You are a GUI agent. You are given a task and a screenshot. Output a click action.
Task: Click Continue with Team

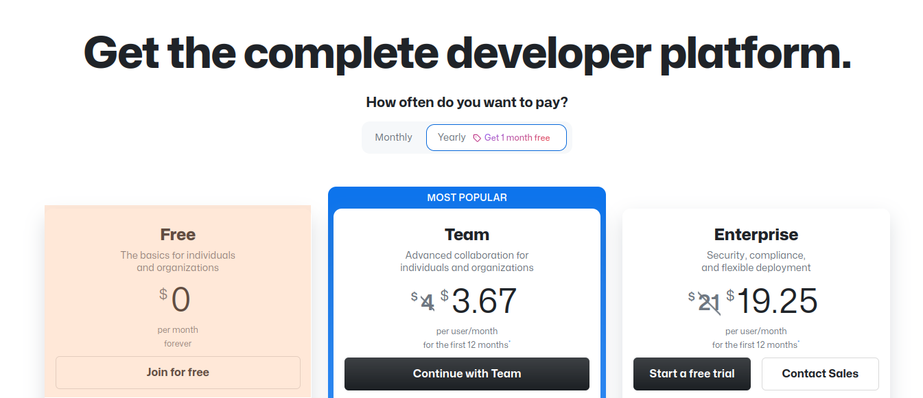pyautogui.click(x=467, y=374)
